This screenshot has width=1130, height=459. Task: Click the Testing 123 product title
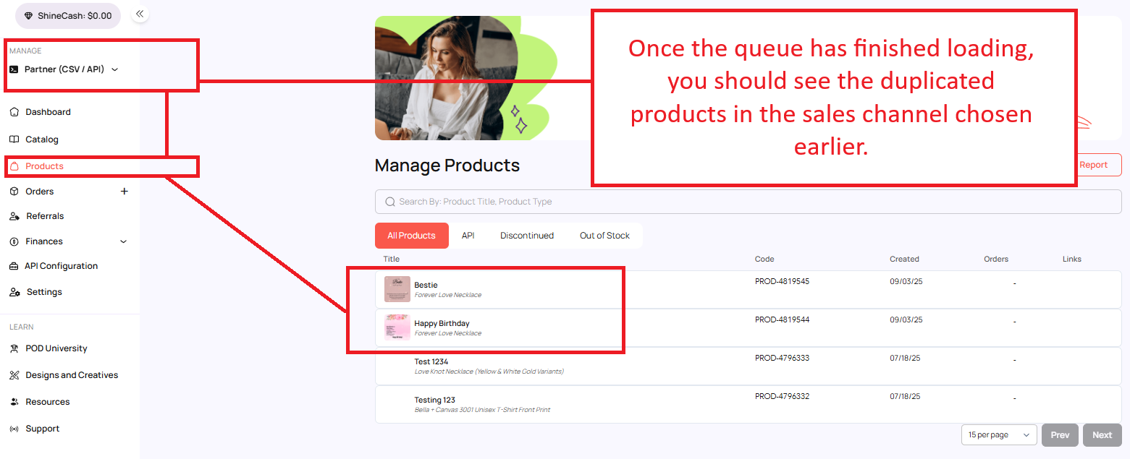[x=434, y=400]
